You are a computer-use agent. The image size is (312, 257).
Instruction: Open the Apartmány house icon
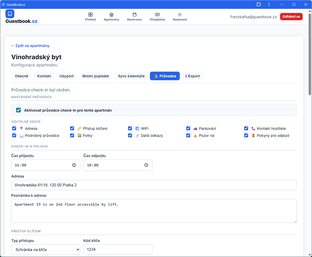click(111, 15)
